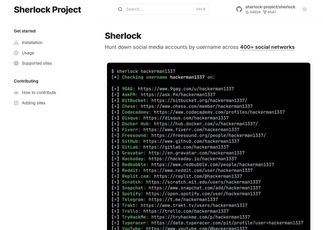Click the Gravatar result line

tap(178, 153)
